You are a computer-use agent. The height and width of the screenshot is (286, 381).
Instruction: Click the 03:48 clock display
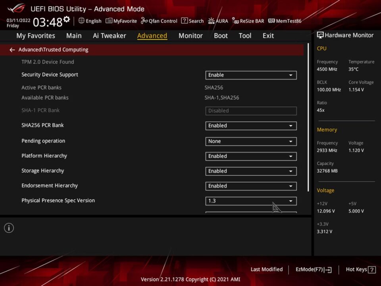pyautogui.click(x=48, y=22)
